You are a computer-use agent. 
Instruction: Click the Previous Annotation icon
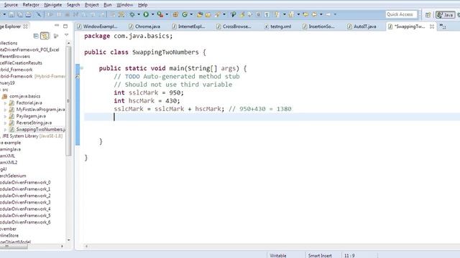[x=291, y=14]
